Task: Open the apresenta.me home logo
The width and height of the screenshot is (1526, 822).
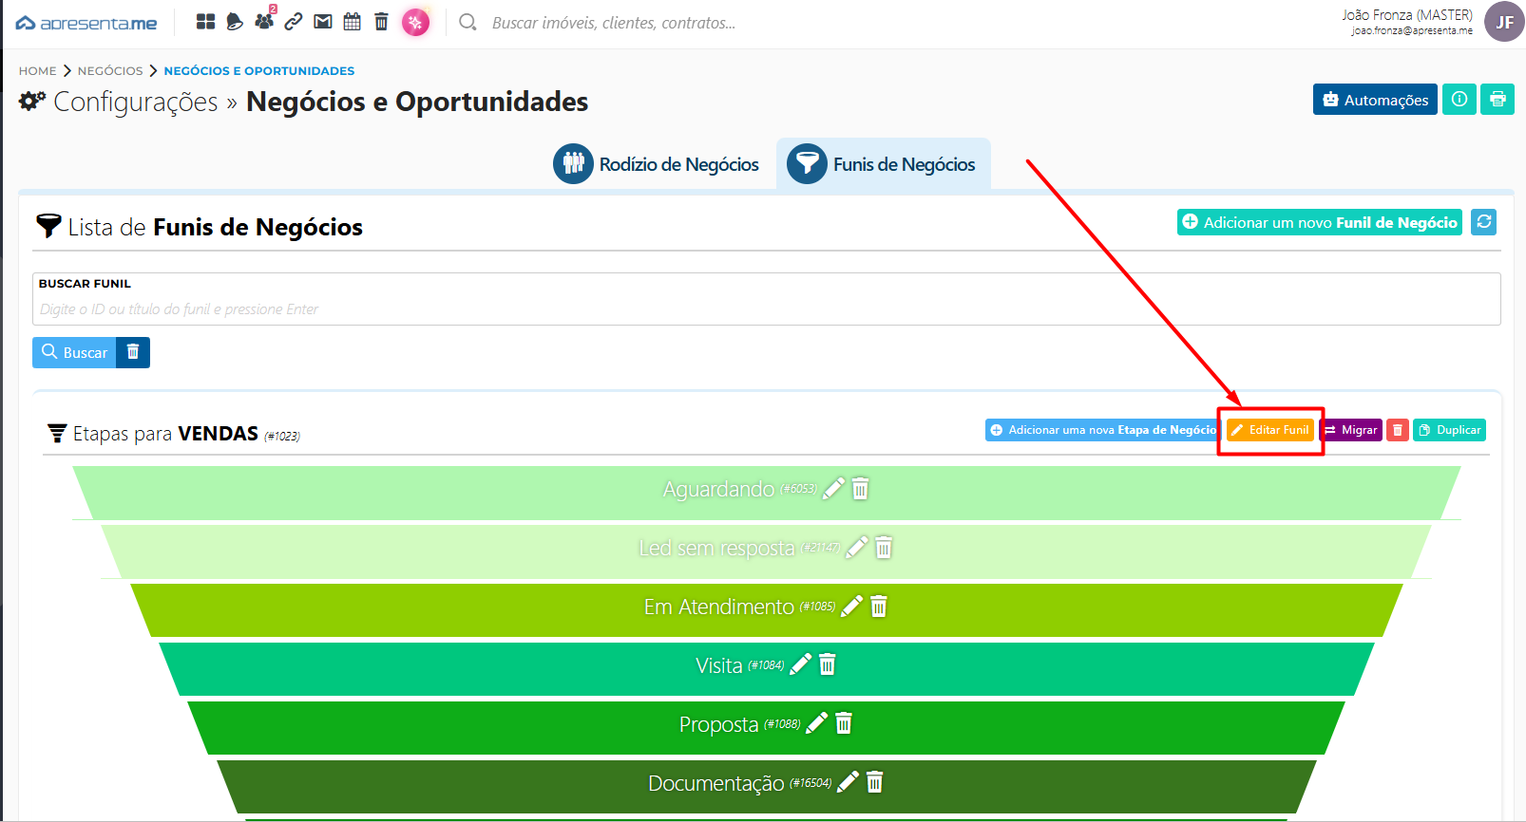Action: (x=86, y=23)
